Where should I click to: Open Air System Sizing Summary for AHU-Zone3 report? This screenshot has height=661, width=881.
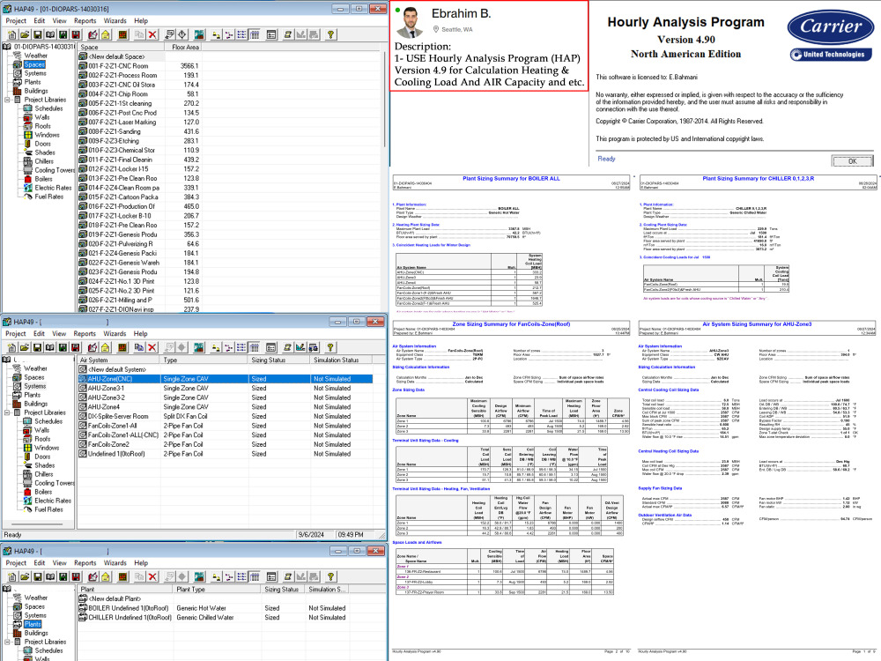point(757,324)
